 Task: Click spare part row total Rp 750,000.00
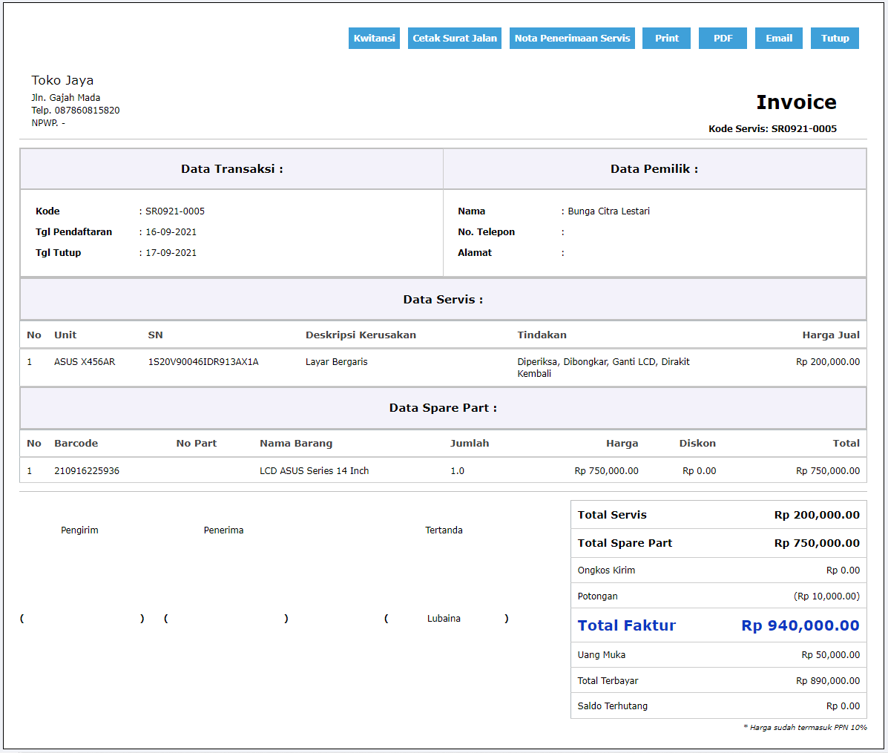click(828, 471)
